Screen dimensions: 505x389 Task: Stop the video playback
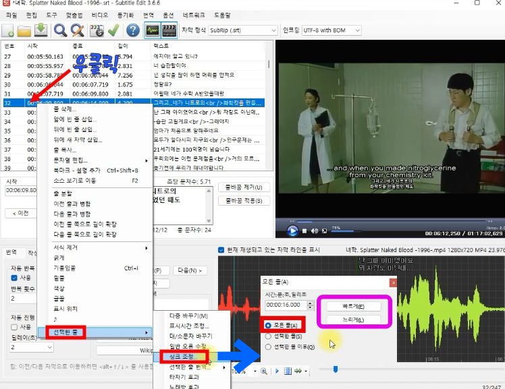tap(304, 231)
